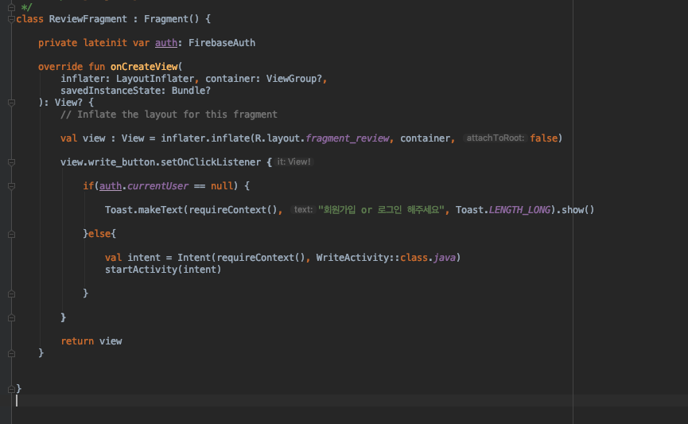Click 'auth' in the lateinit var declaration
Screen dimensions: 688x424
tap(166, 43)
